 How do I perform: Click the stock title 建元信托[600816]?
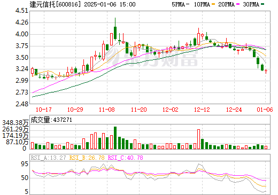[x=55, y=4]
